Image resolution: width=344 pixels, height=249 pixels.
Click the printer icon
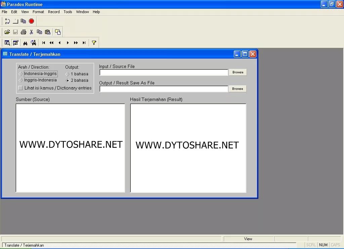coord(23,32)
